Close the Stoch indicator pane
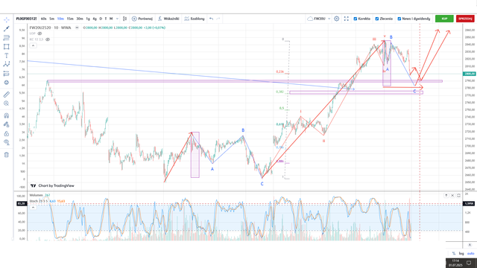 pyautogui.click(x=452, y=195)
